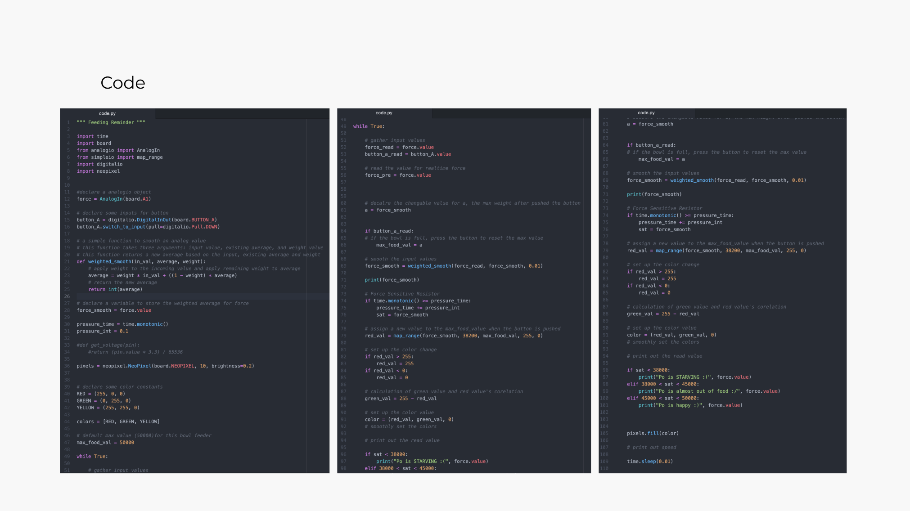Click 'max_food_val = 50000' line
This screenshot has width=910, height=511.
pyautogui.click(x=105, y=443)
